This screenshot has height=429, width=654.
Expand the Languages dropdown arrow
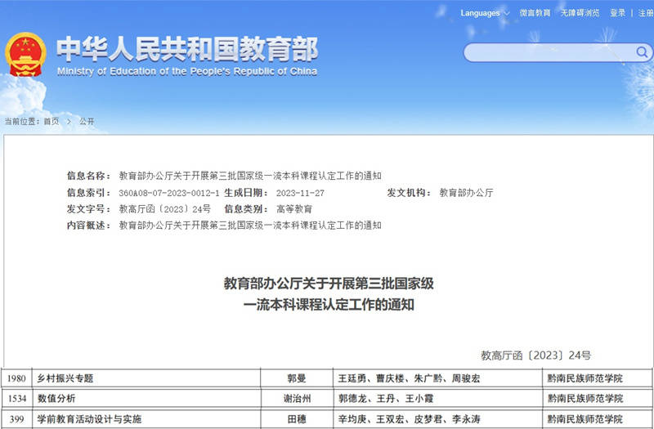click(506, 13)
